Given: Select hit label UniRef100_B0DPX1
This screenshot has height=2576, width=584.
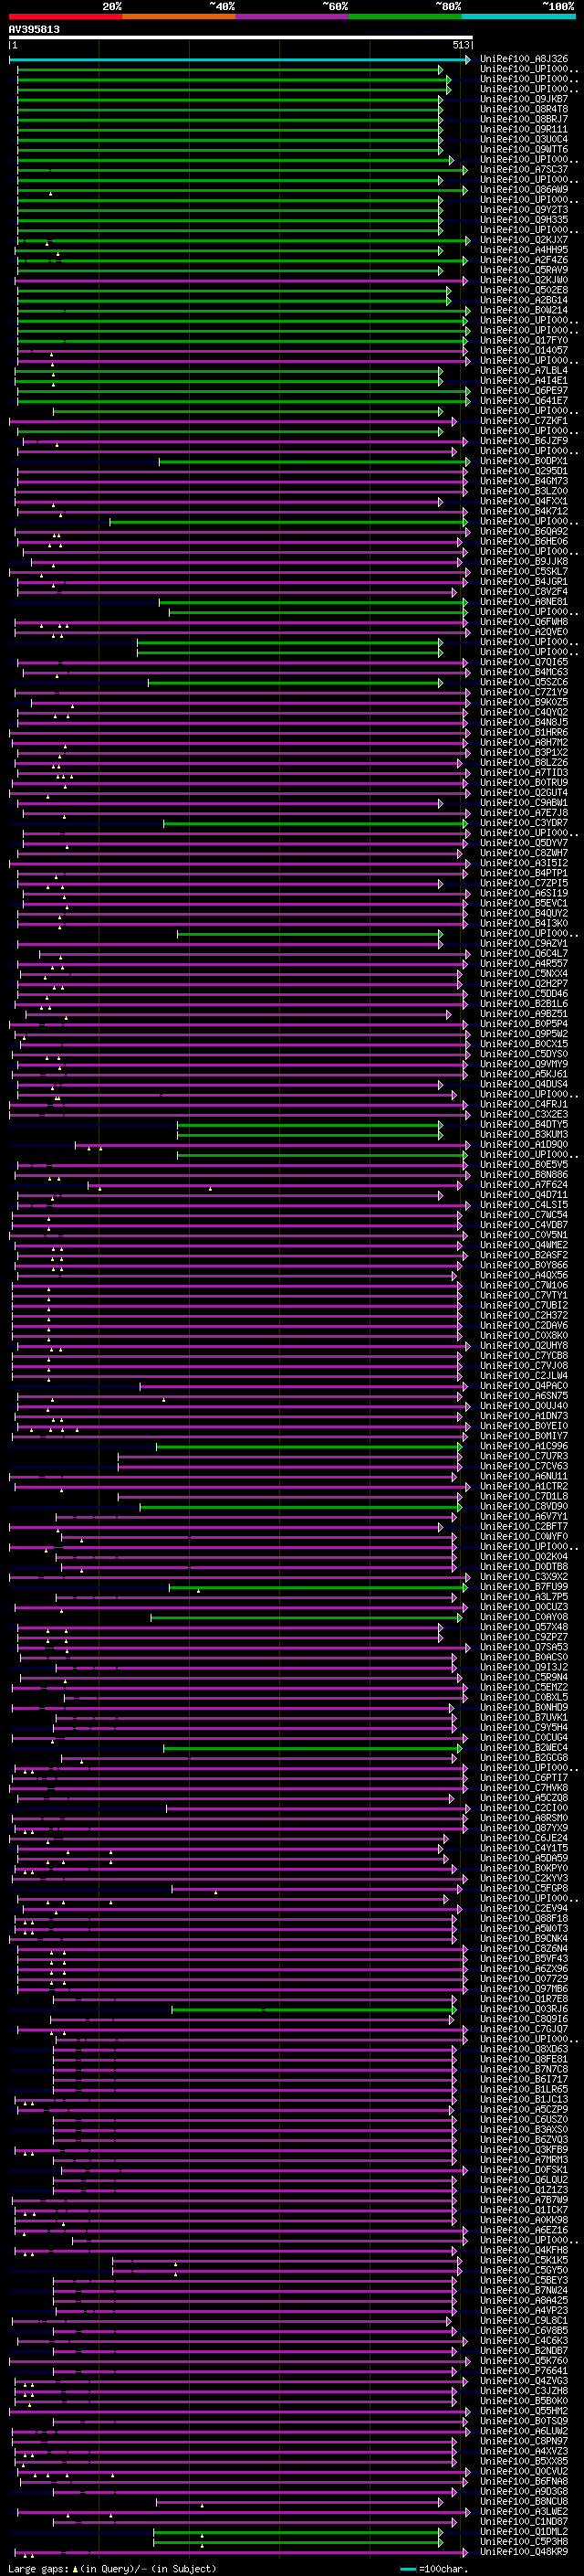Looking at the screenshot, I should coord(524,461).
